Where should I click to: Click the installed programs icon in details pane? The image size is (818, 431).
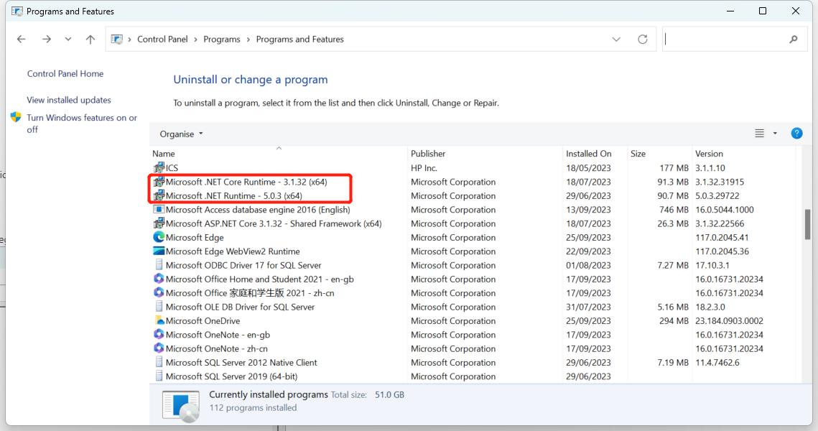click(180, 405)
